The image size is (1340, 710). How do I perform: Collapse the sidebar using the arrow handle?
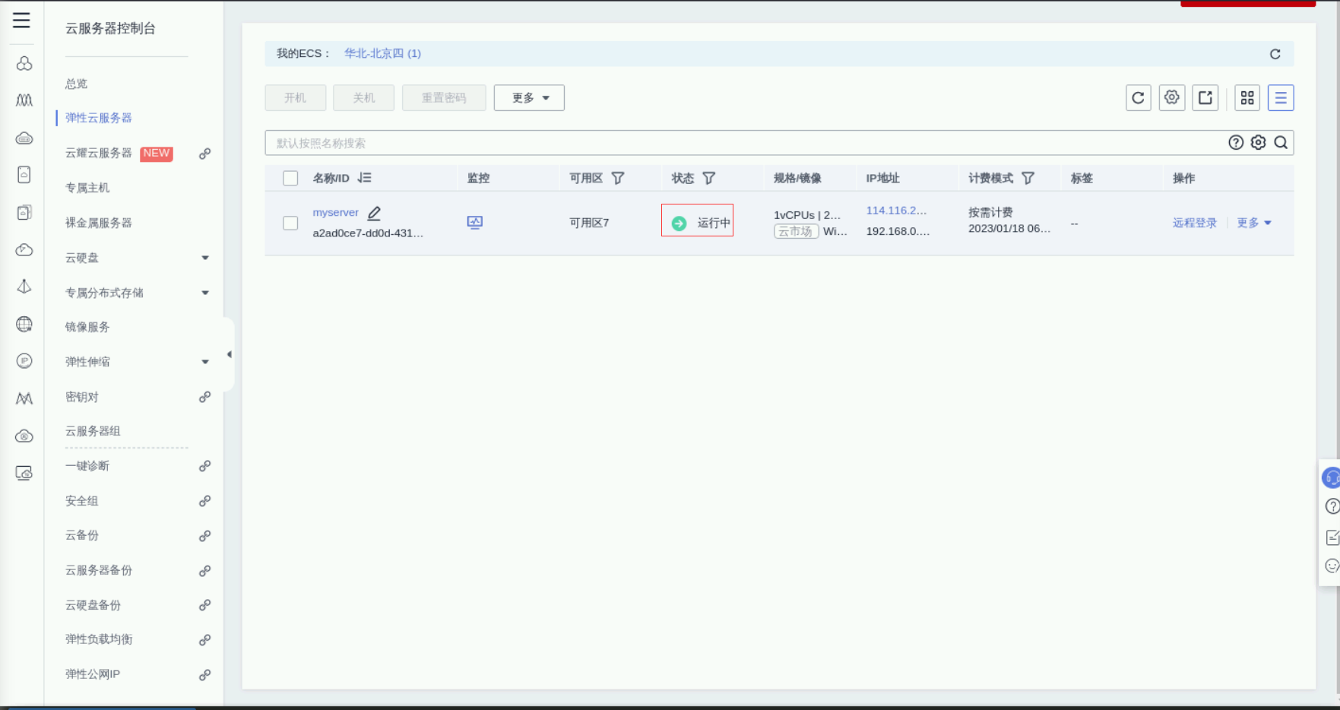click(x=229, y=354)
